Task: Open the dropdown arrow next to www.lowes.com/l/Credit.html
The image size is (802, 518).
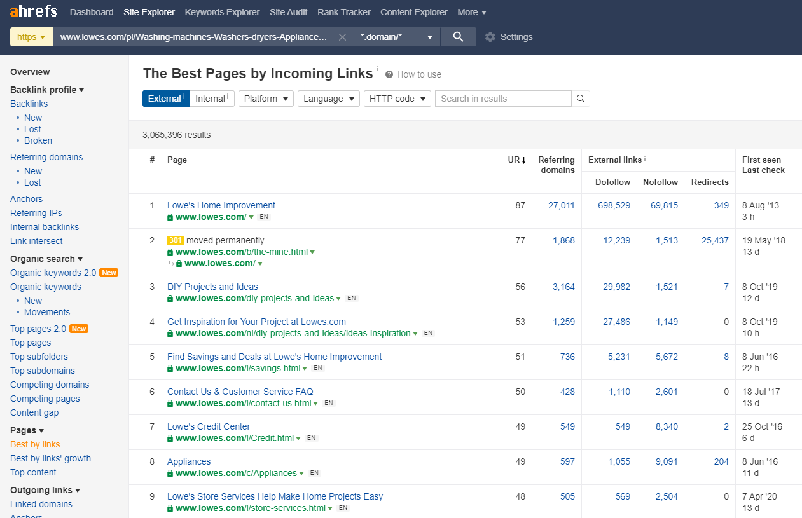Action: point(299,439)
